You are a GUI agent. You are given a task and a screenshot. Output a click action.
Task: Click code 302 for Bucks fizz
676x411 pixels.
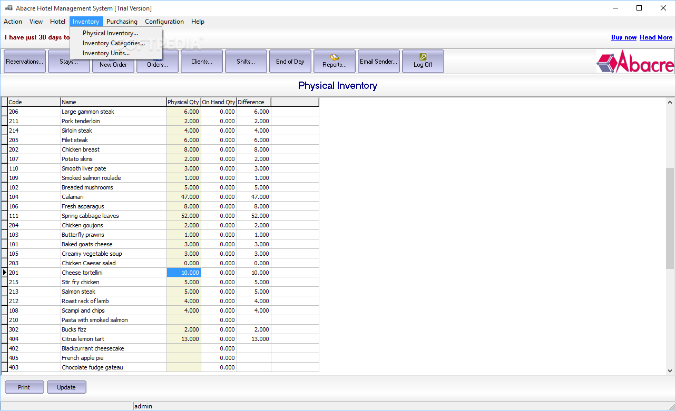click(x=34, y=329)
